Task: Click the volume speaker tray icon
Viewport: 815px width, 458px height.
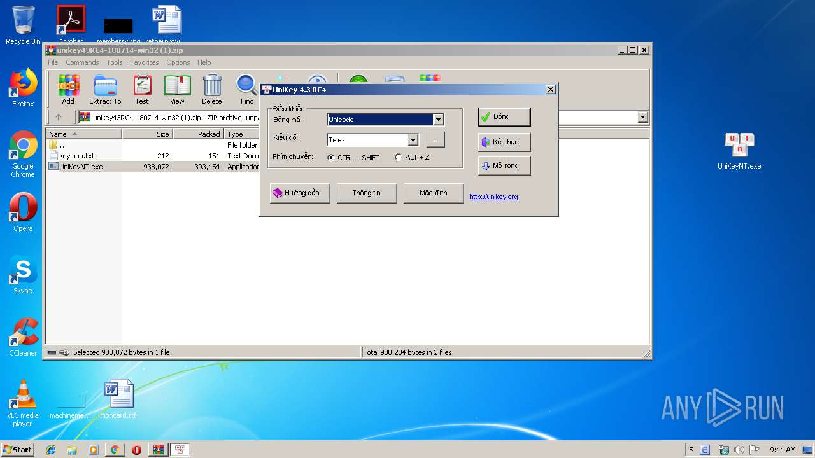Action: (x=739, y=450)
